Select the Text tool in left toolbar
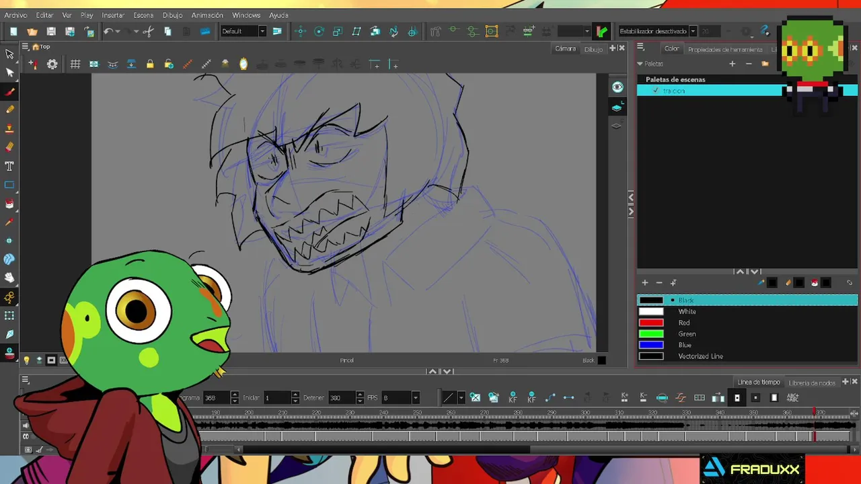 (9, 166)
